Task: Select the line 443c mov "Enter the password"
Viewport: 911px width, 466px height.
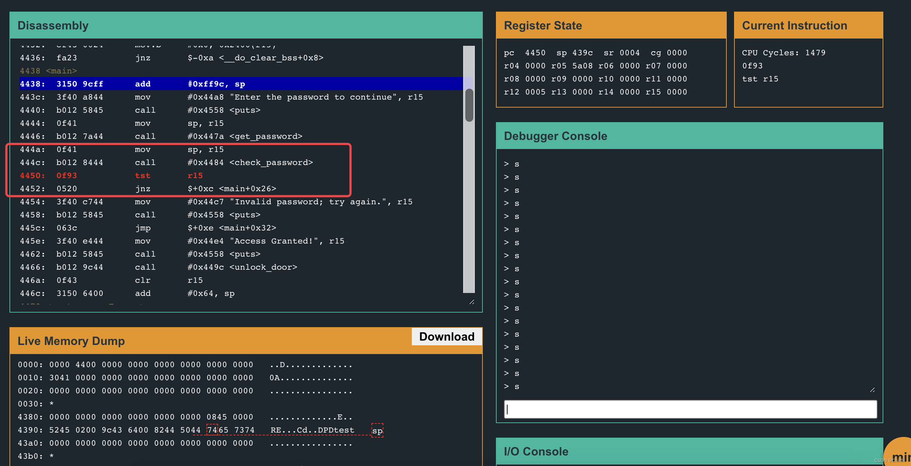Action: (221, 97)
